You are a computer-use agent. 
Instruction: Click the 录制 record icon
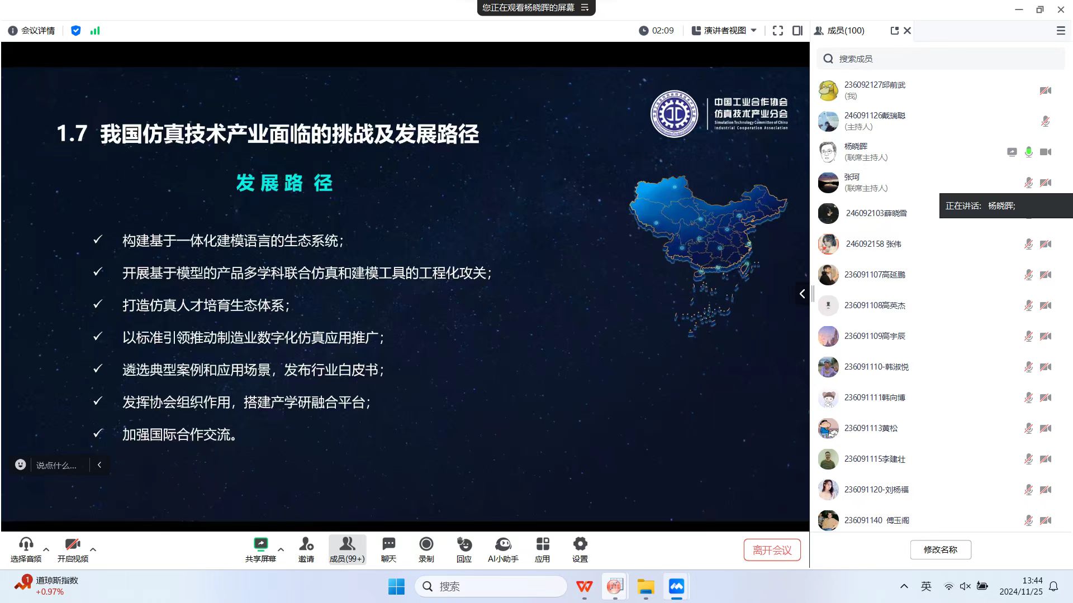(426, 545)
